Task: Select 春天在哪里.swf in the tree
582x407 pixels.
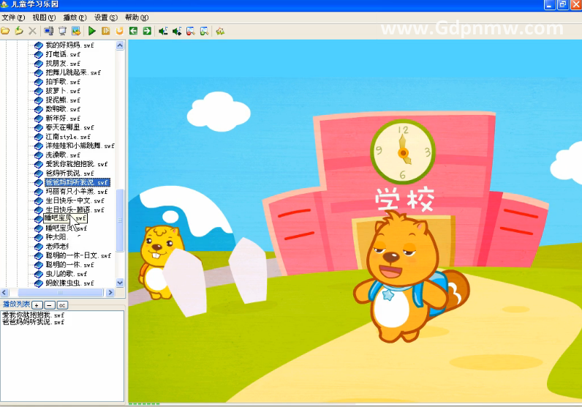Action: [x=69, y=127]
